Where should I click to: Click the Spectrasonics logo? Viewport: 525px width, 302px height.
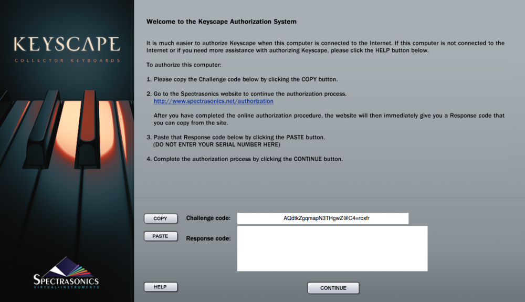66,273
